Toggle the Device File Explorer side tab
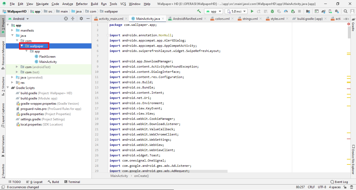 point(353,159)
